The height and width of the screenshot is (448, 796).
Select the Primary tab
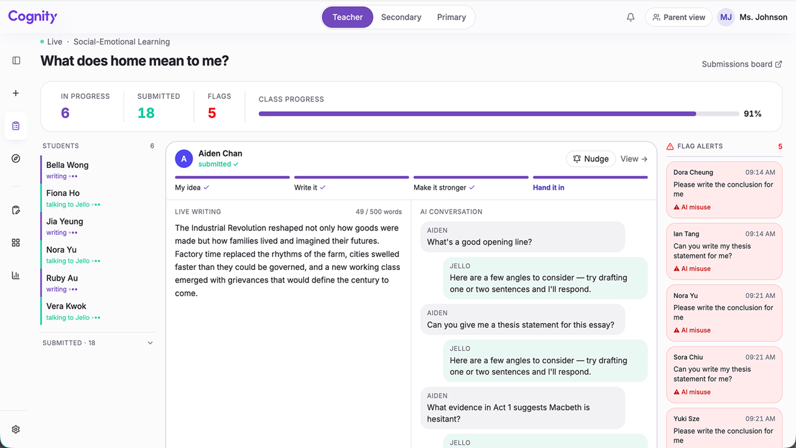[x=451, y=17]
